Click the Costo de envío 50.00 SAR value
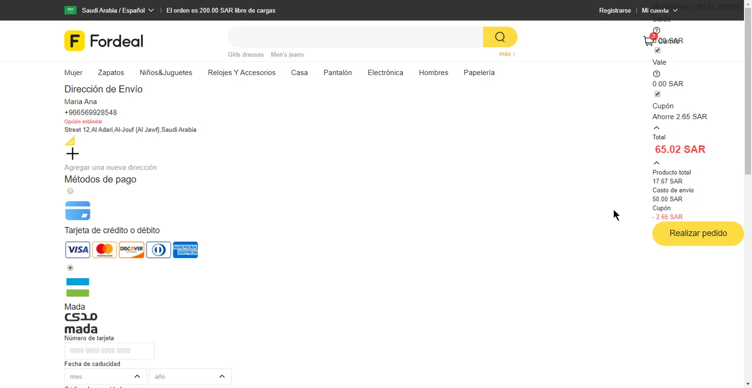The image size is (752, 388). pyautogui.click(x=667, y=199)
